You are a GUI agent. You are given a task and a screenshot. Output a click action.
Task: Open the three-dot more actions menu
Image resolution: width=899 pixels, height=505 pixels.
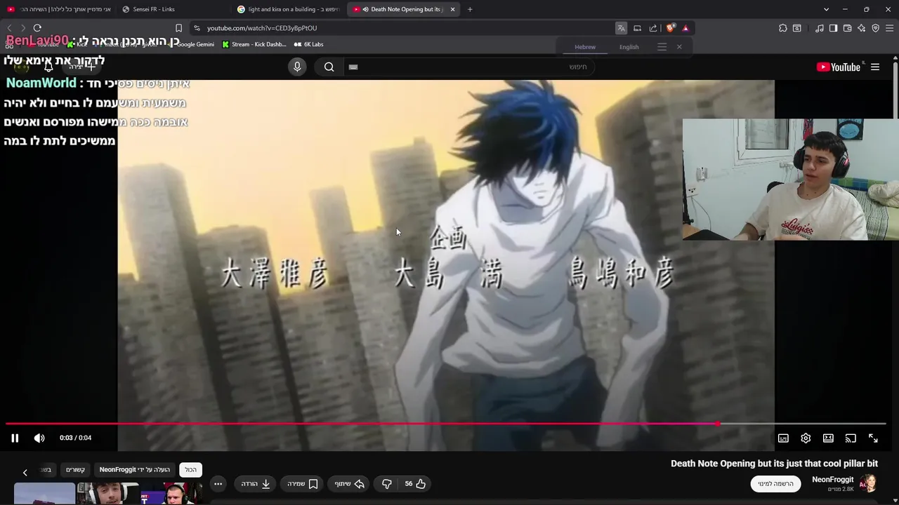(x=218, y=484)
